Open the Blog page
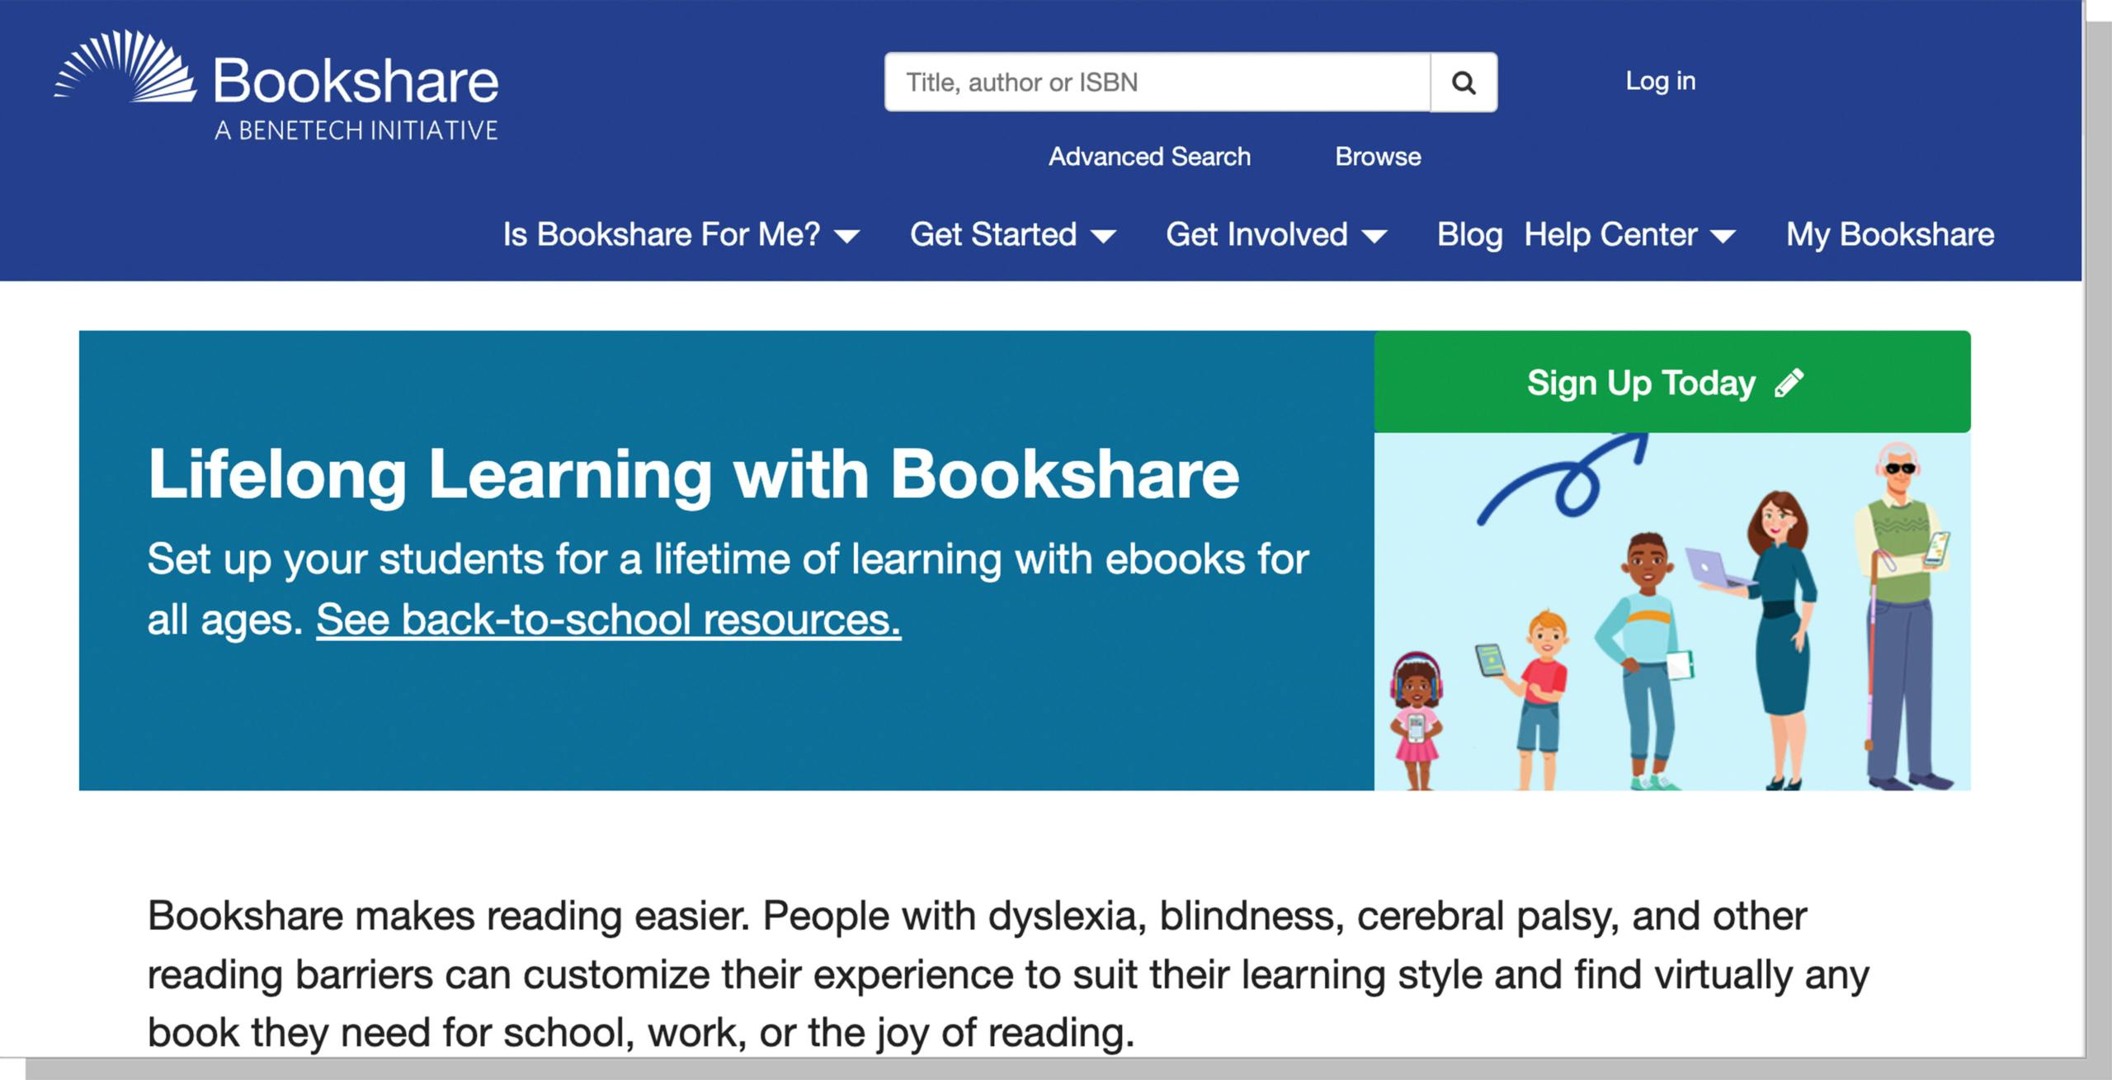Image resolution: width=2112 pixels, height=1080 pixels. point(1469,234)
